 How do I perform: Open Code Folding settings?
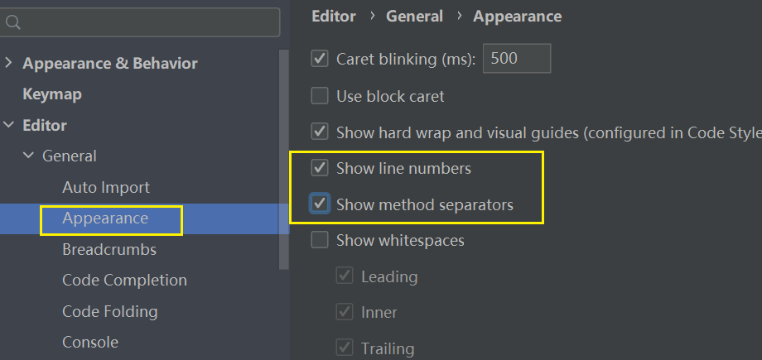109,312
